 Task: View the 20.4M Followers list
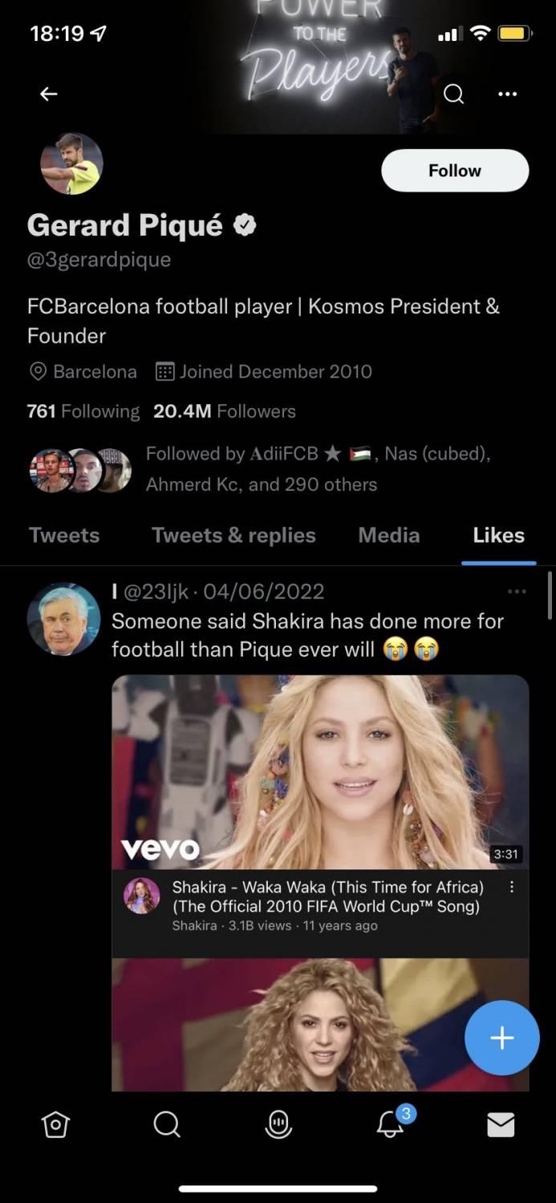pos(225,411)
